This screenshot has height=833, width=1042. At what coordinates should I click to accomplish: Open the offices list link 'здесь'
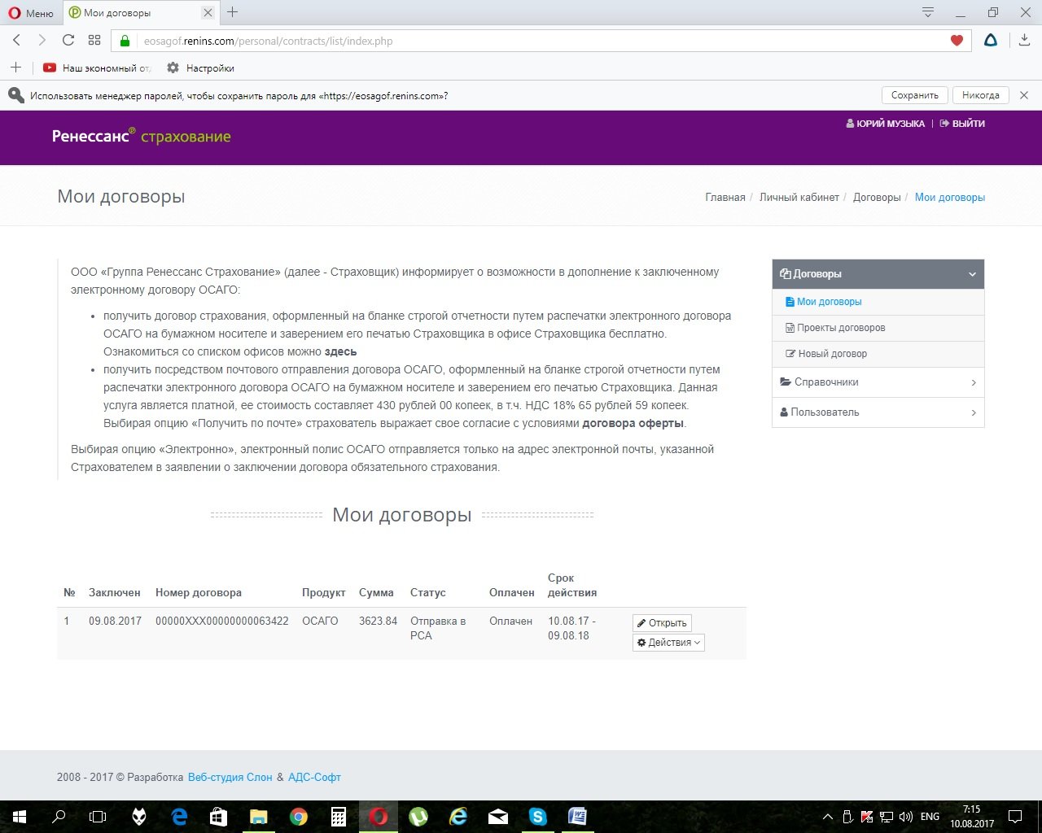tap(340, 351)
